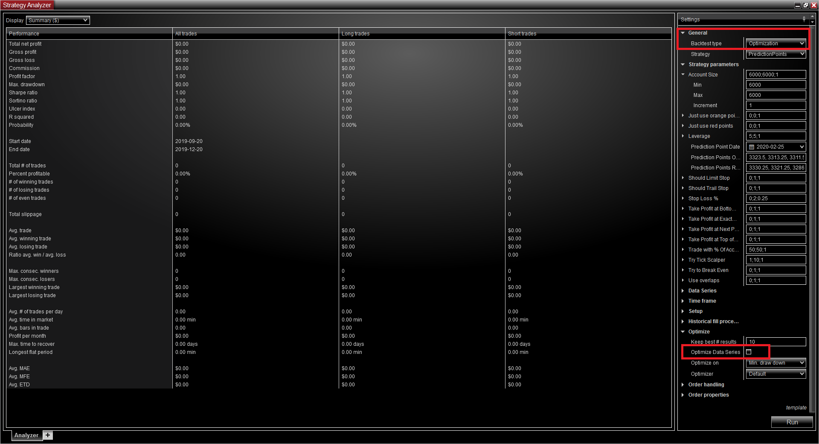Expand the Use overlaps parameter
The image size is (819, 444).
pyautogui.click(x=683, y=280)
